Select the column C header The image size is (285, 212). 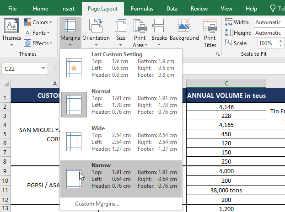click(x=226, y=84)
